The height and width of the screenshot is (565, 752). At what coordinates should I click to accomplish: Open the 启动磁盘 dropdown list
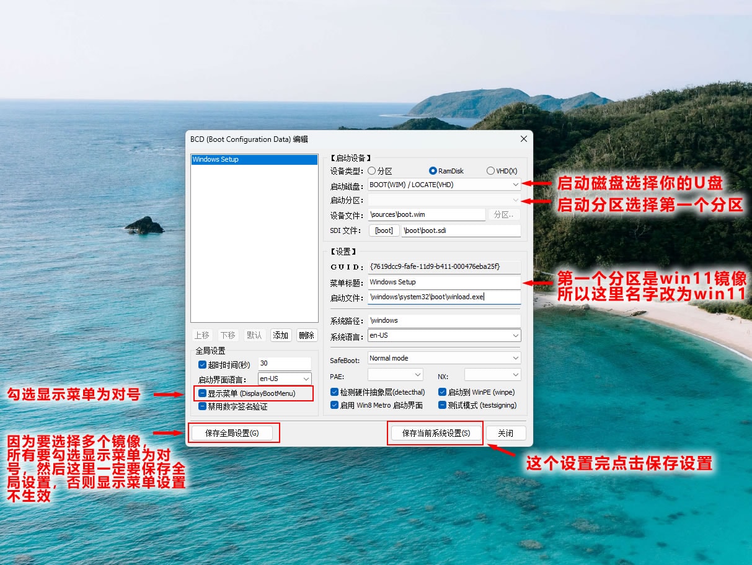click(x=515, y=185)
